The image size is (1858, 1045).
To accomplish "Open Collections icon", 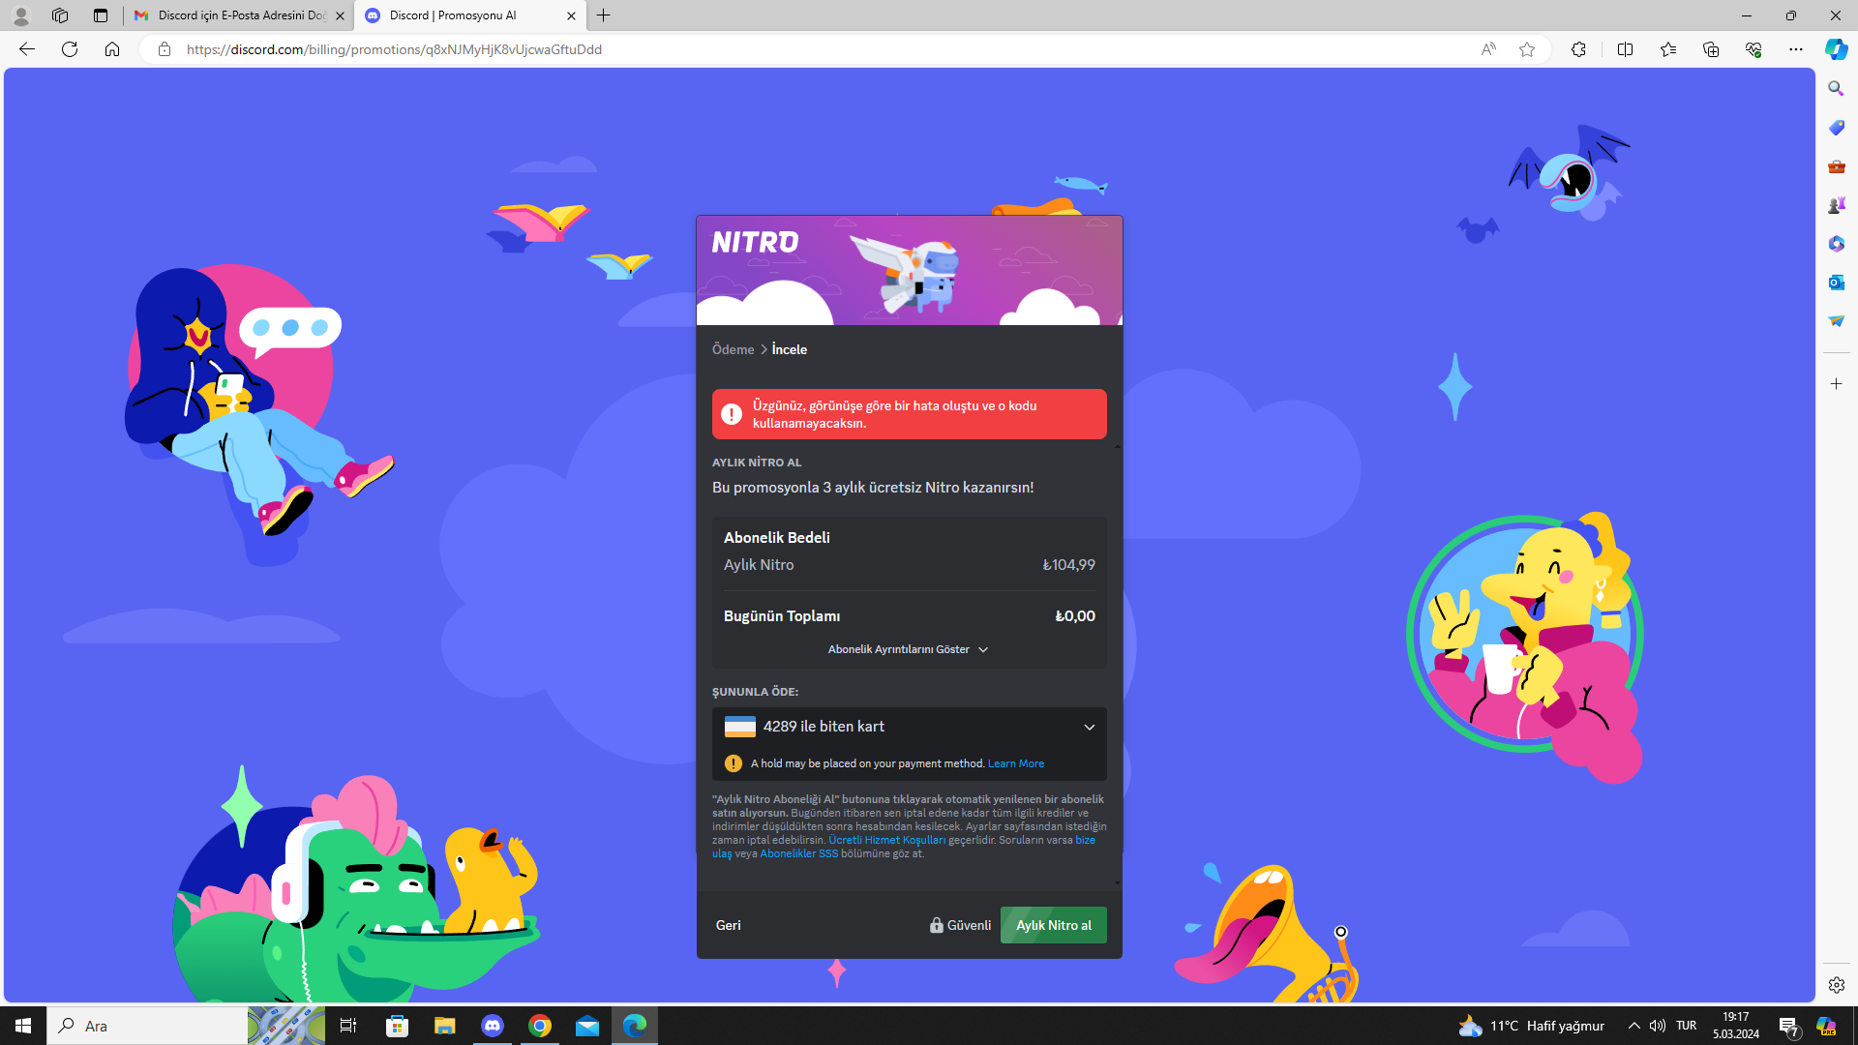I will [x=1711, y=49].
